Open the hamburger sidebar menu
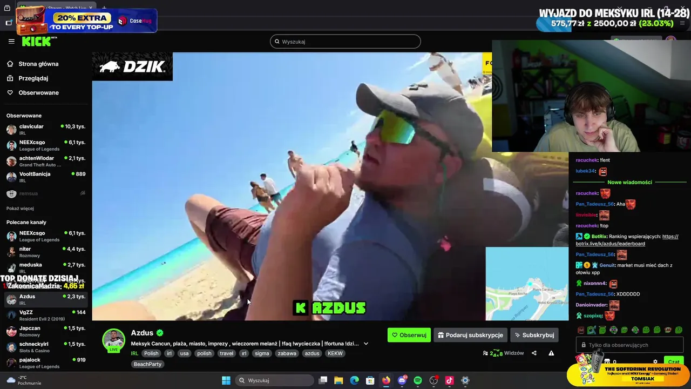Screen dimensions: 691x389 11,41
